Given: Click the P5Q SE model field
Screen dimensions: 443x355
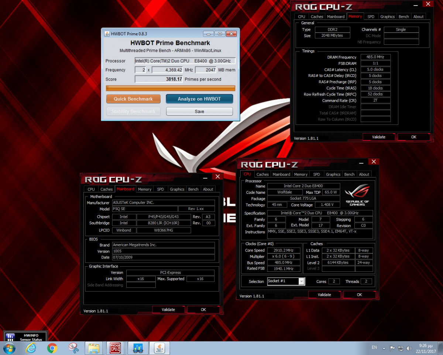Looking at the screenshot, I should (x=145, y=209).
